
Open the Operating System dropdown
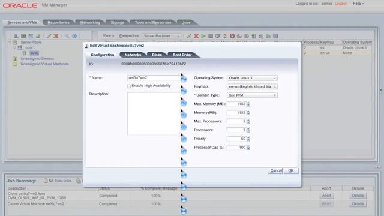point(252,78)
